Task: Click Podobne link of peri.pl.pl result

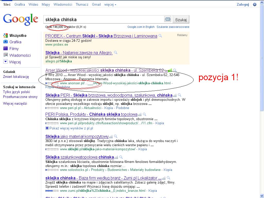Action: [122, 108]
